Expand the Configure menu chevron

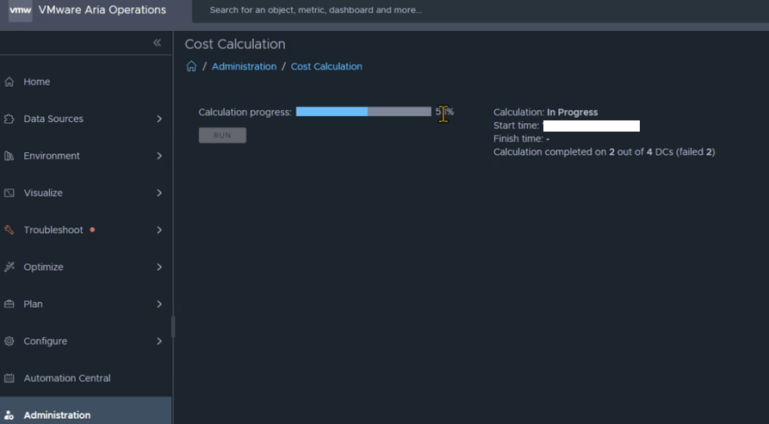point(159,341)
